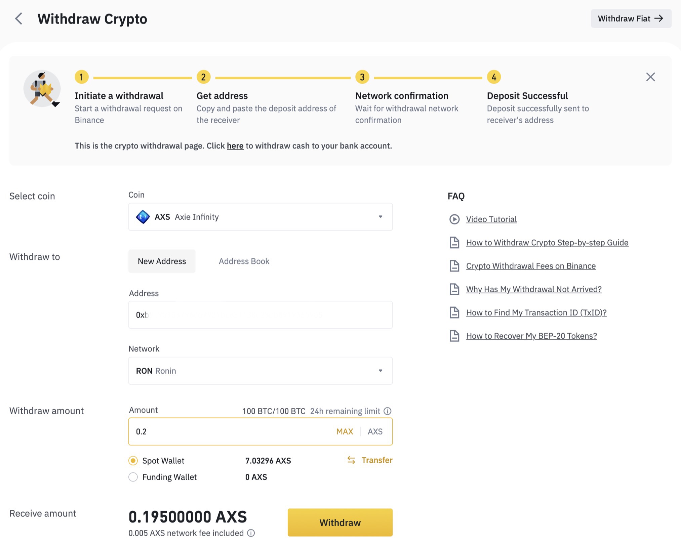Click the FAQ heading
This screenshot has height=548, width=681.
pyautogui.click(x=456, y=196)
